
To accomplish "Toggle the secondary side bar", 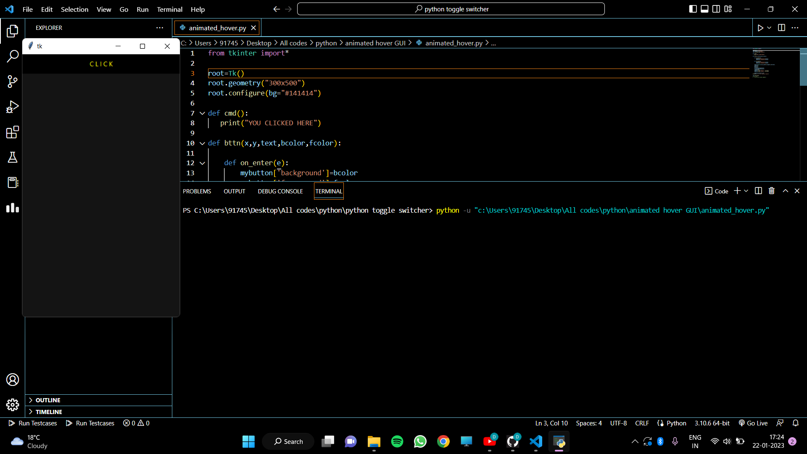I will point(716,8).
